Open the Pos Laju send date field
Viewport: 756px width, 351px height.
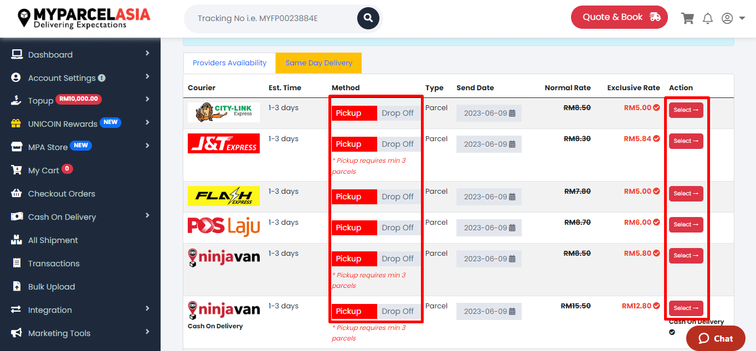click(x=489, y=228)
